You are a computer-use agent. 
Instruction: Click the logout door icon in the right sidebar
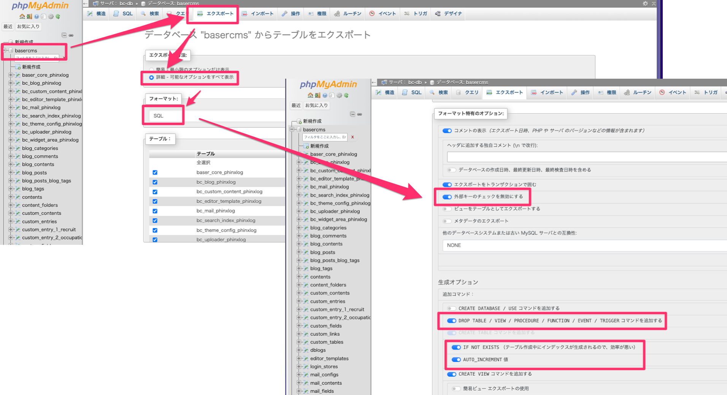pos(317,95)
